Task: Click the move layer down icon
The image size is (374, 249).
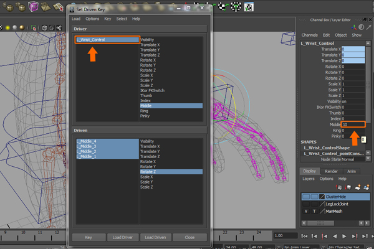Action: (x=348, y=187)
